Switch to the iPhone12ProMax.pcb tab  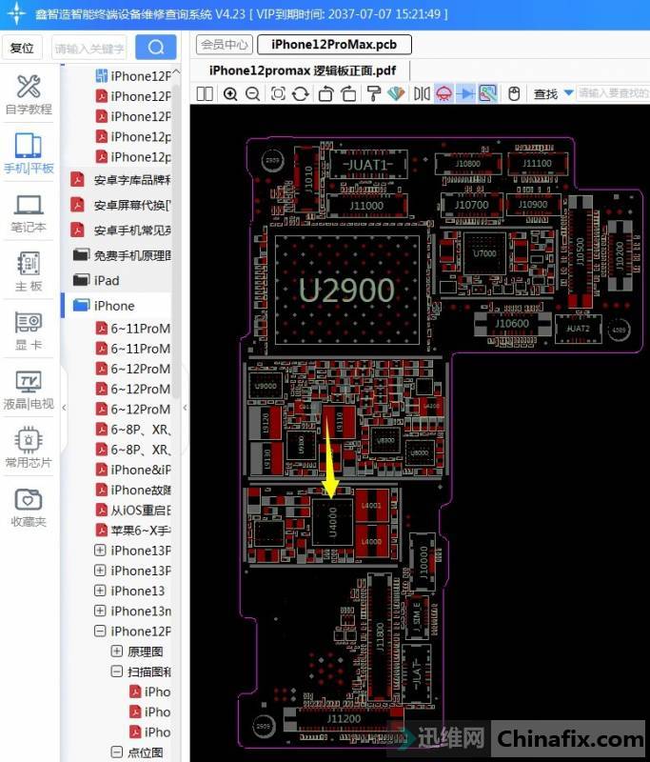[334, 44]
